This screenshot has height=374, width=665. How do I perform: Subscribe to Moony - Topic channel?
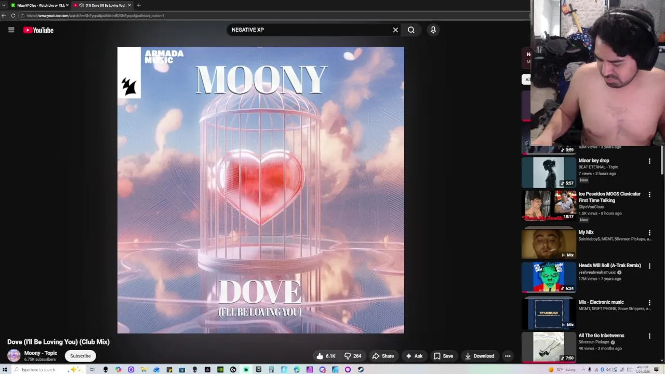[81, 356]
